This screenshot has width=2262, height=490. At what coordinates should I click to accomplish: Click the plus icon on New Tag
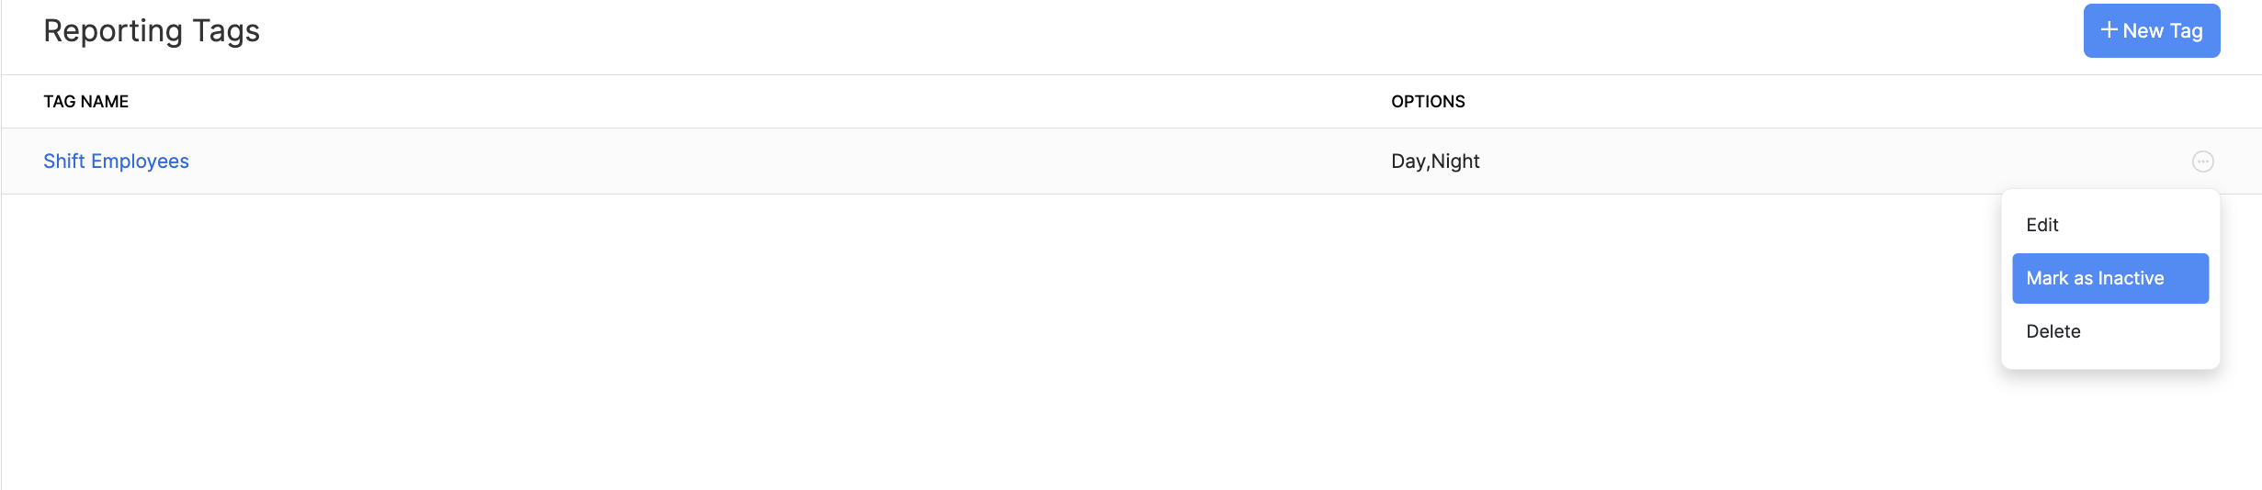coord(2109,30)
